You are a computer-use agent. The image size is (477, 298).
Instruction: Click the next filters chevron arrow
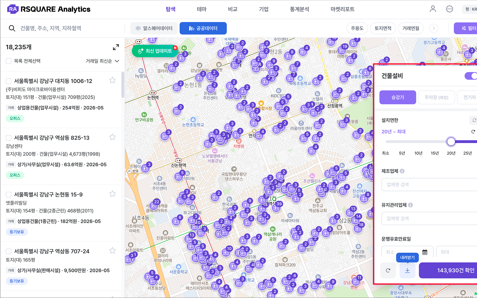434,28
